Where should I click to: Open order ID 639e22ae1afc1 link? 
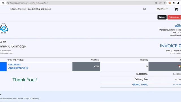pos(14,64)
